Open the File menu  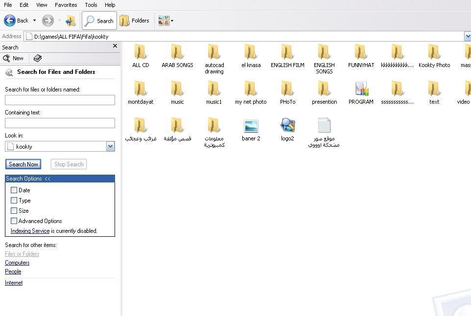pos(8,5)
